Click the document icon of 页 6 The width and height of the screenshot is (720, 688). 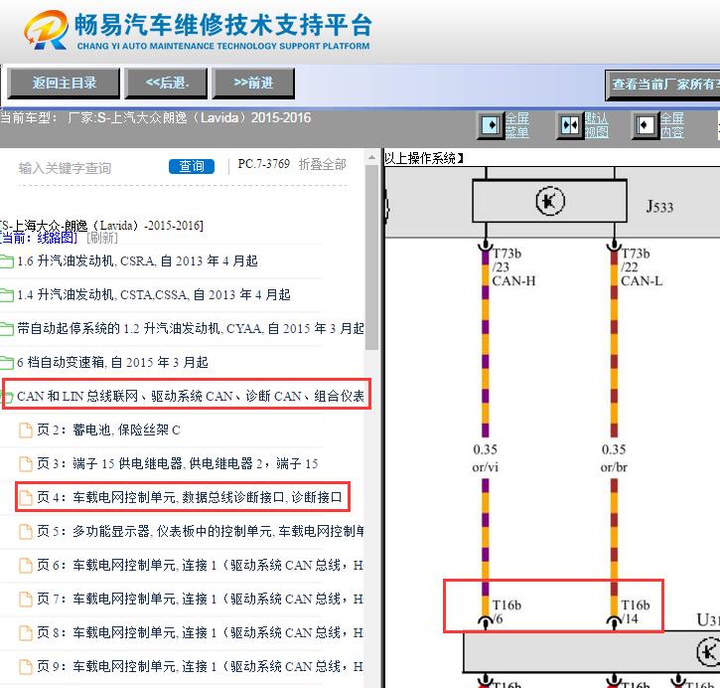click(25, 566)
